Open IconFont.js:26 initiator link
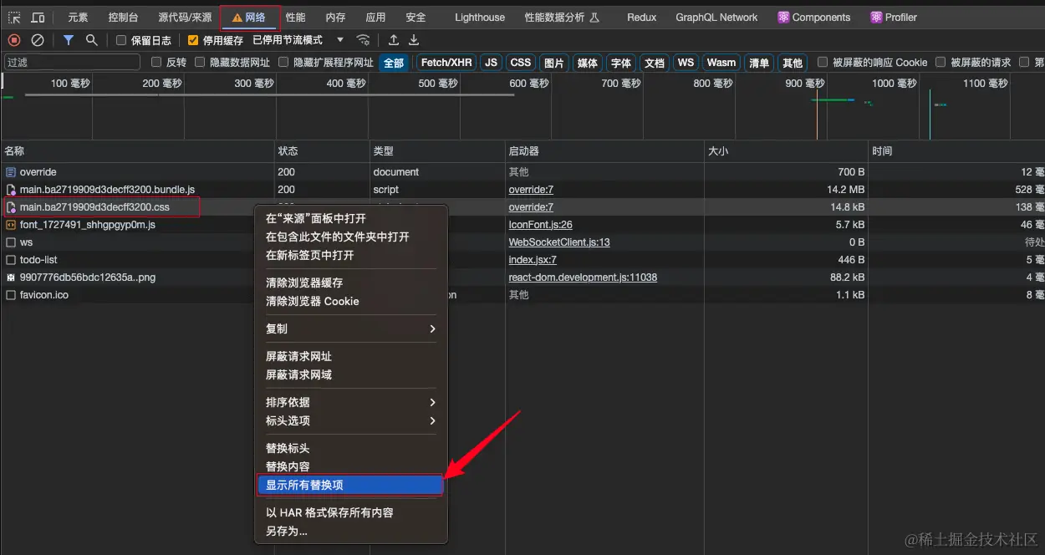Screen dimensions: 1045x555 pyautogui.click(x=540, y=225)
